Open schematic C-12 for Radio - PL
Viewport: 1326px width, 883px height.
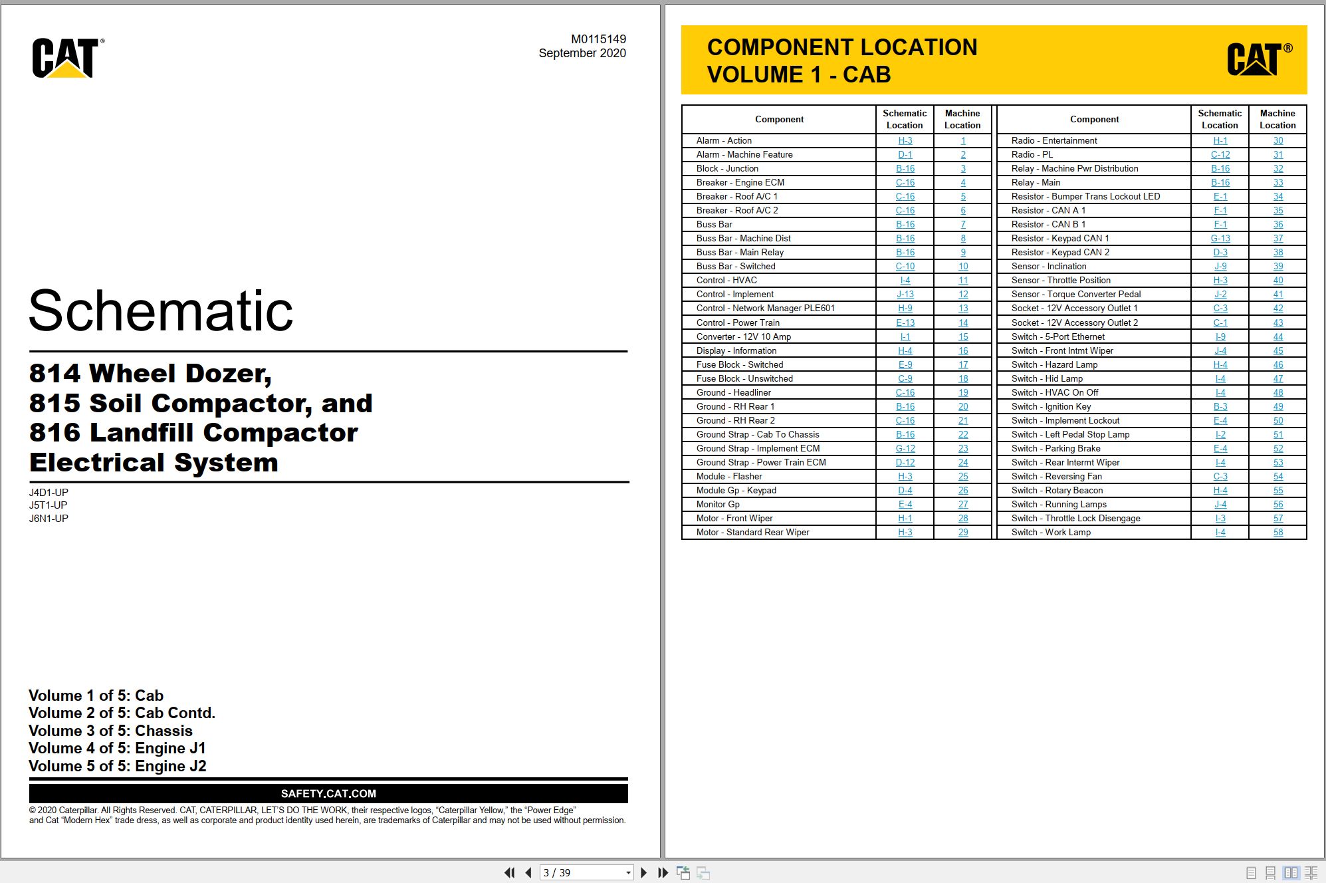point(1220,154)
